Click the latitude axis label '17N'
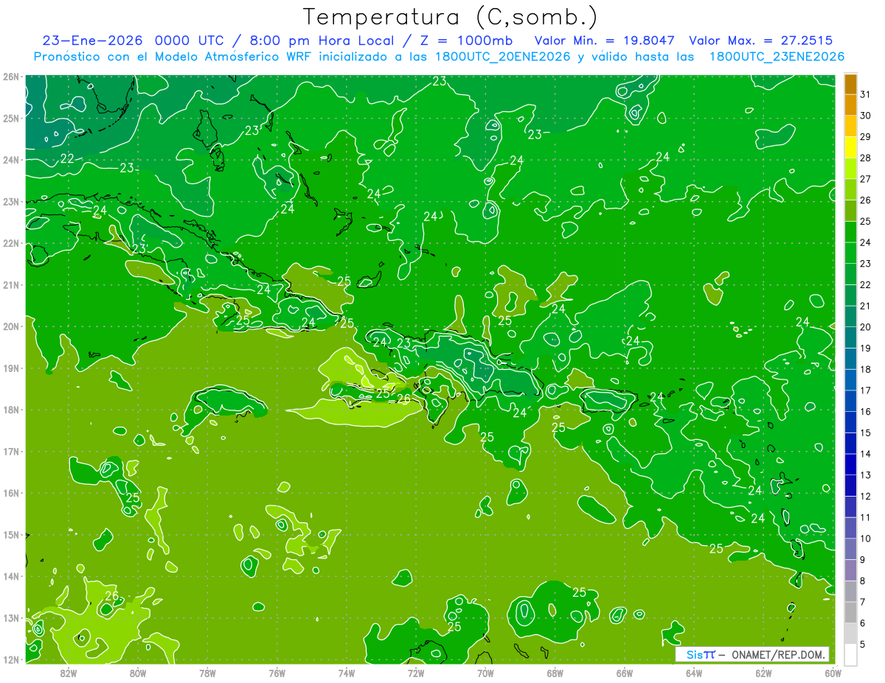885x683 pixels. [10, 451]
